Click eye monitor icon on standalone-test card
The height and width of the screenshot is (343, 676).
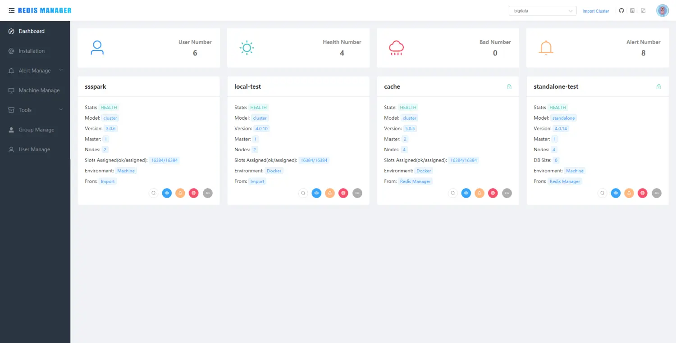(x=616, y=193)
